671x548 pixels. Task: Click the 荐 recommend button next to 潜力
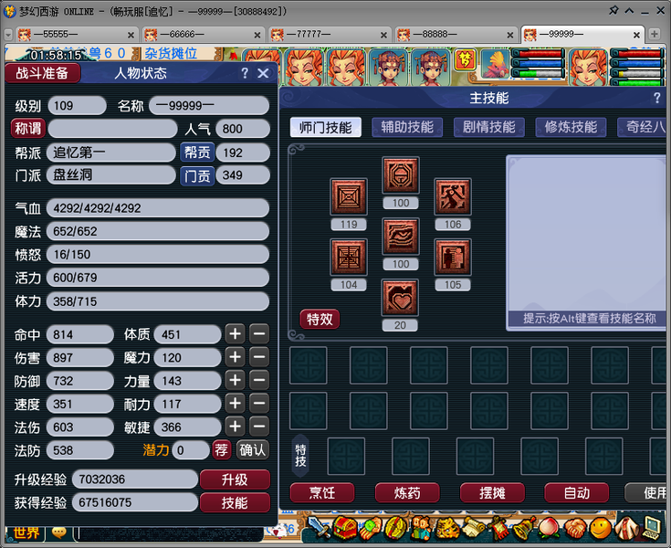click(x=222, y=450)
